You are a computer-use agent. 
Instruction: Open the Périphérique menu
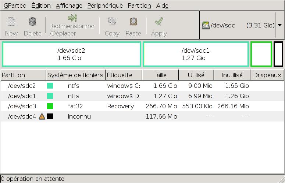click(x=105, y=5)
